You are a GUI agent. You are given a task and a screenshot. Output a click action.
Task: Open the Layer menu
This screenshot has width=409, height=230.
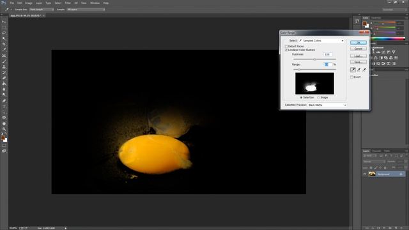coord(39,3)
